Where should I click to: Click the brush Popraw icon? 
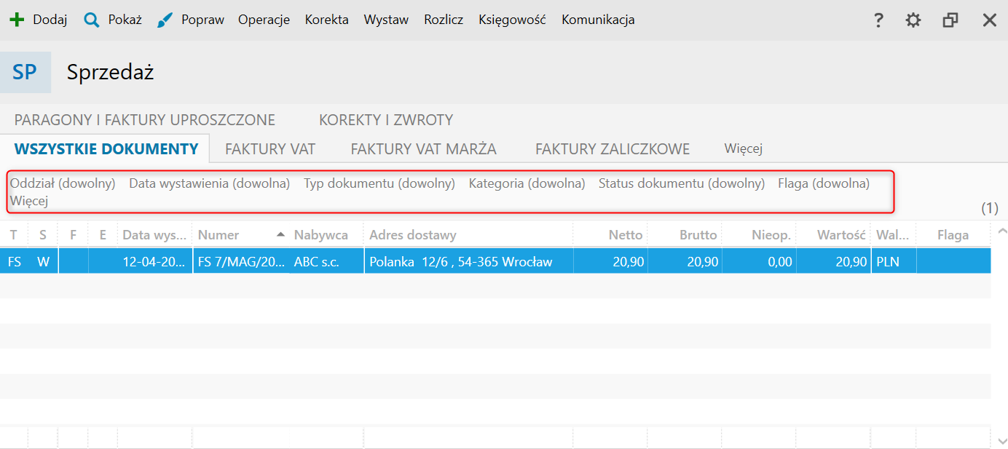165,20
